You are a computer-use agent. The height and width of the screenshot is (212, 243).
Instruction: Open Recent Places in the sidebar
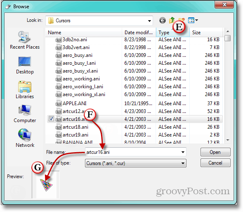(25, 40)
